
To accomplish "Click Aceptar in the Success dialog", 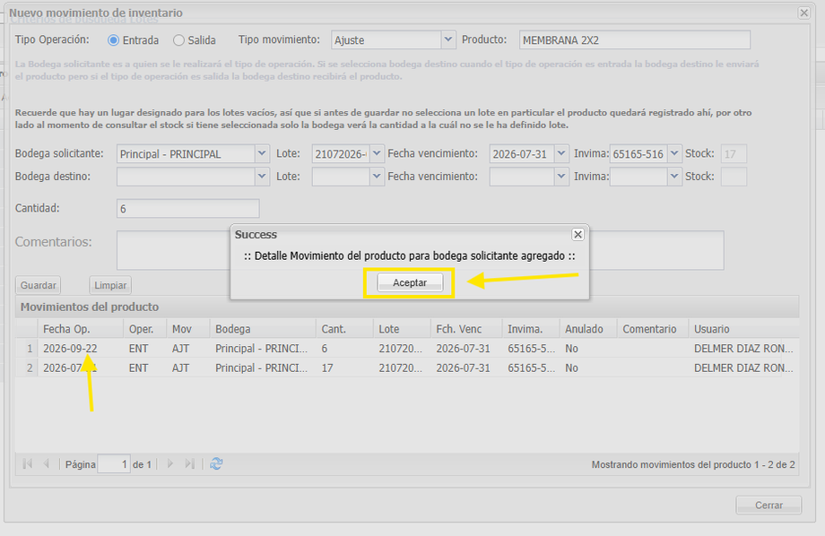I will click(410, 282).
